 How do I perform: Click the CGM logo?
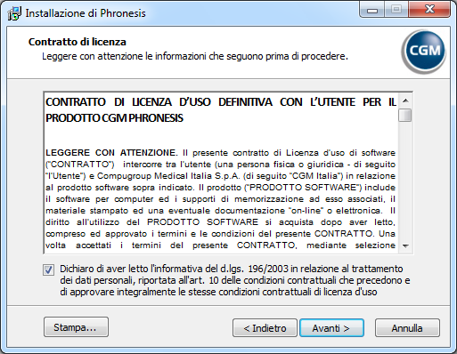[x=423, y=52]
